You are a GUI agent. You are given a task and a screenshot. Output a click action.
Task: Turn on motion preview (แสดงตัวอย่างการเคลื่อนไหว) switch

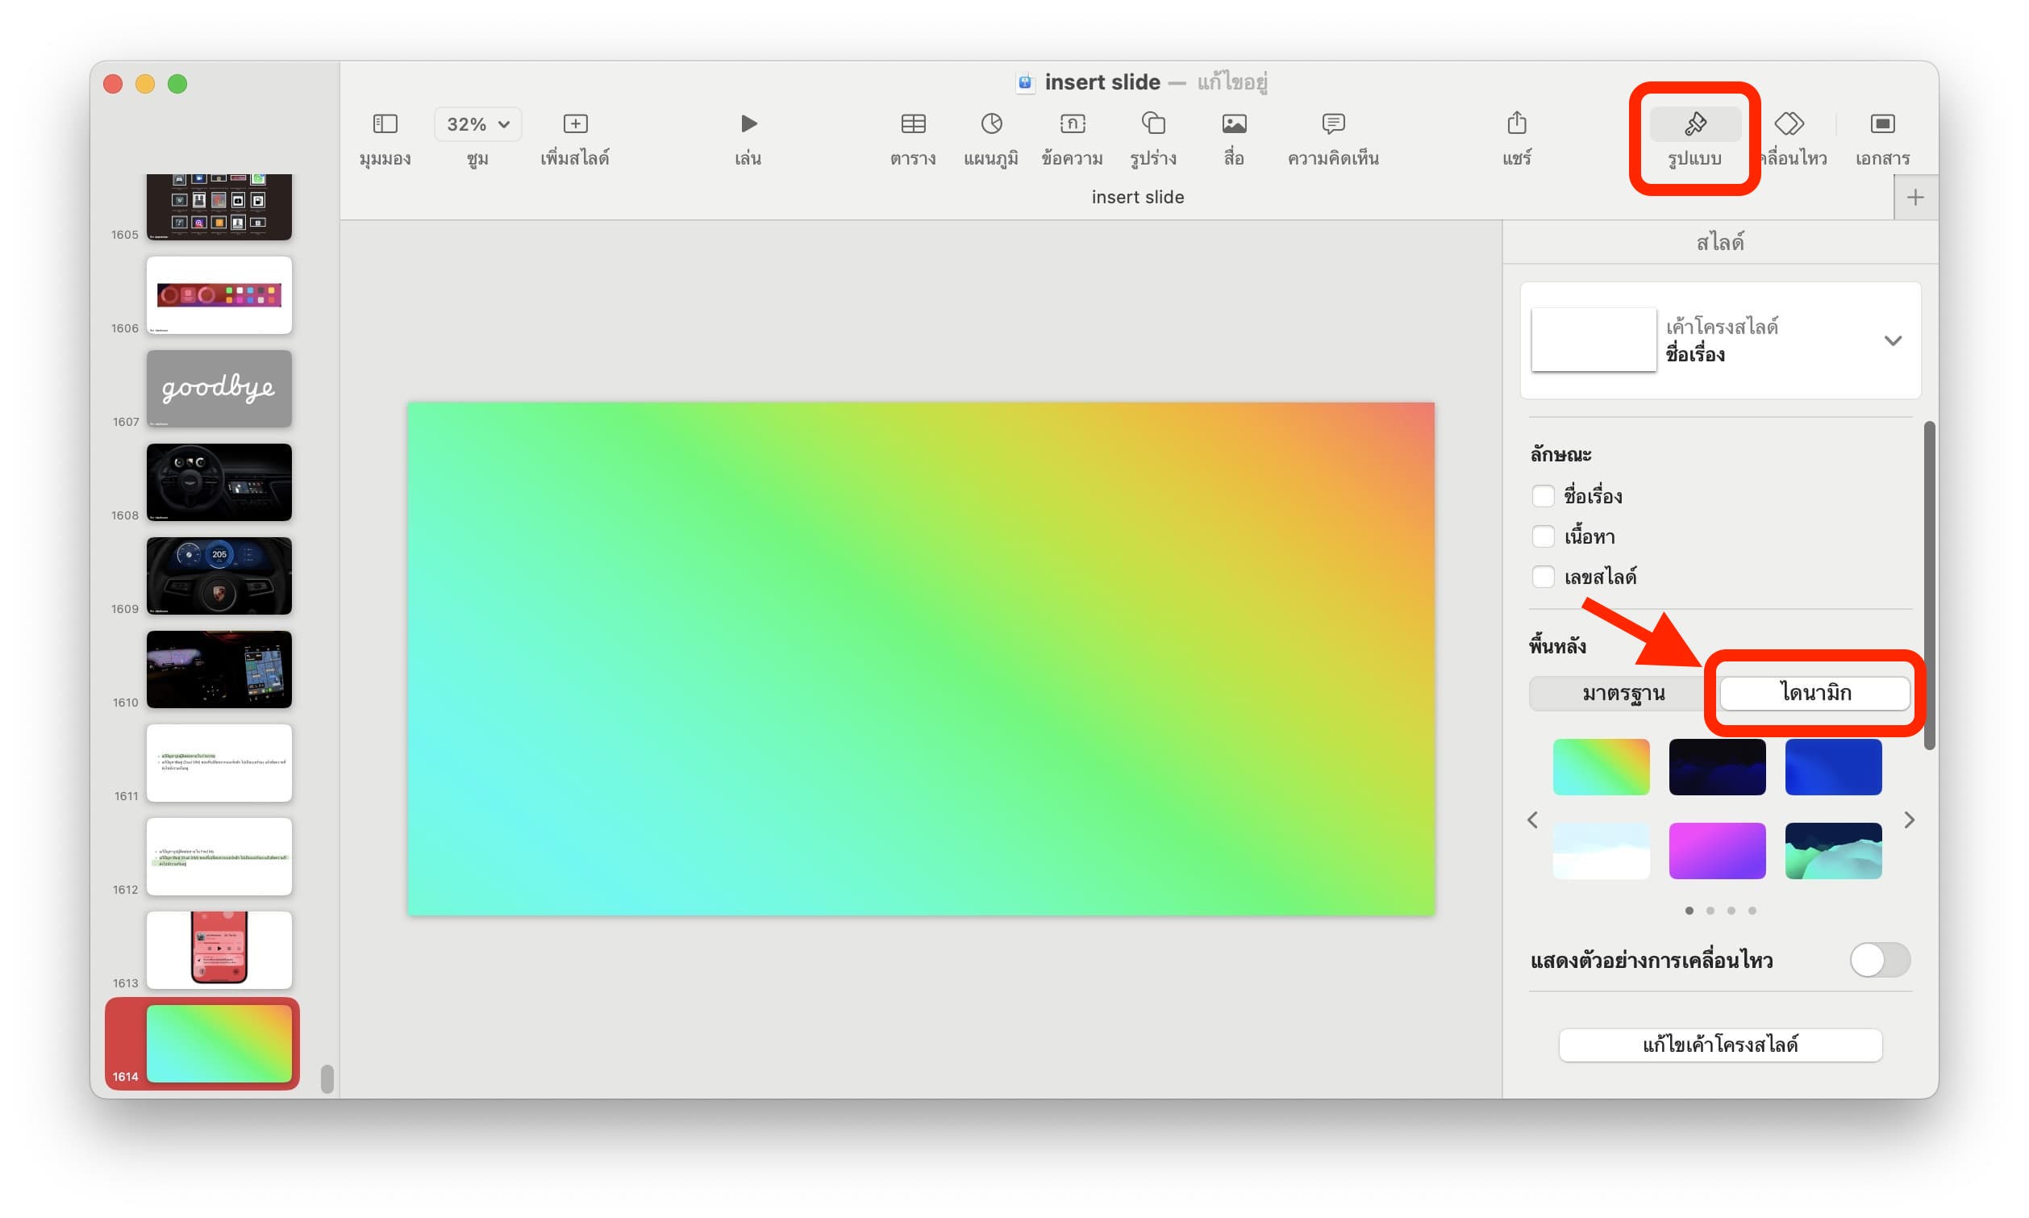[x=1879, y=959]
